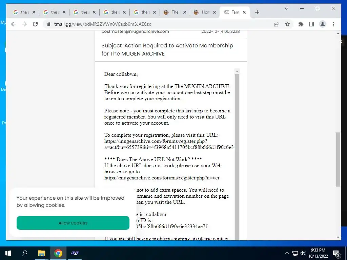
Task: Click the Chrome taskbar icon
Action: coord(58,253)
